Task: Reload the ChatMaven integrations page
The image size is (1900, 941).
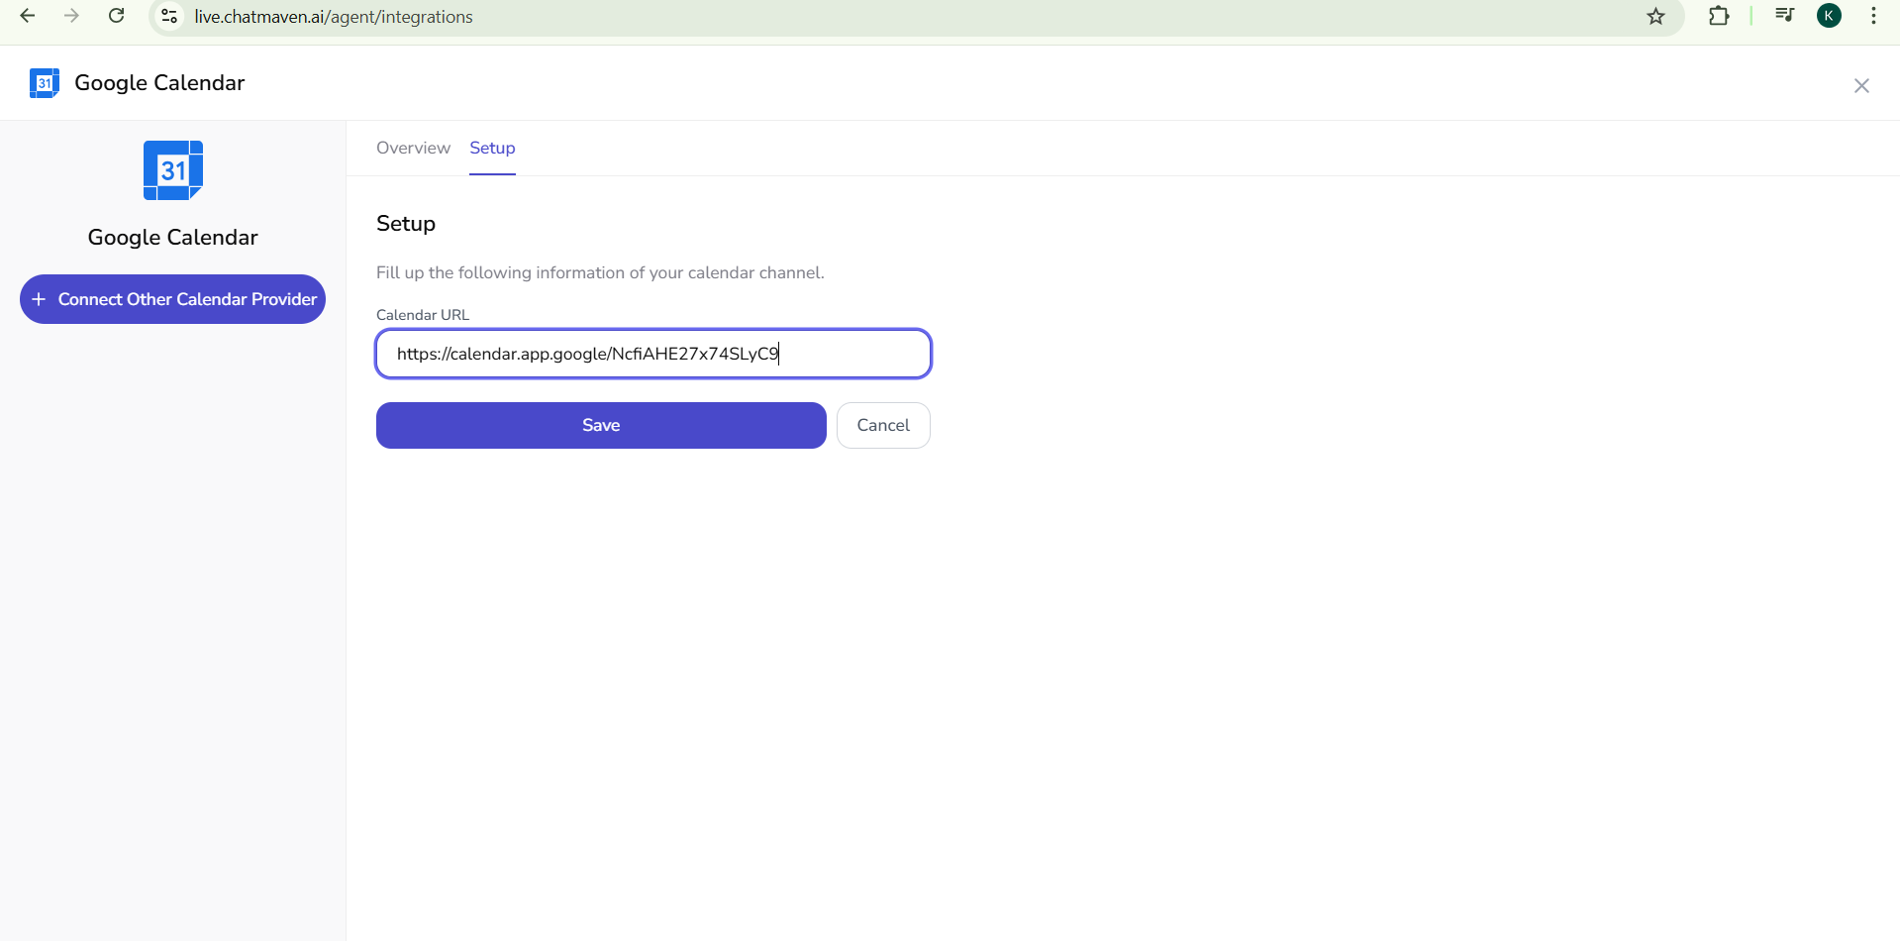Action: [117, 16]
